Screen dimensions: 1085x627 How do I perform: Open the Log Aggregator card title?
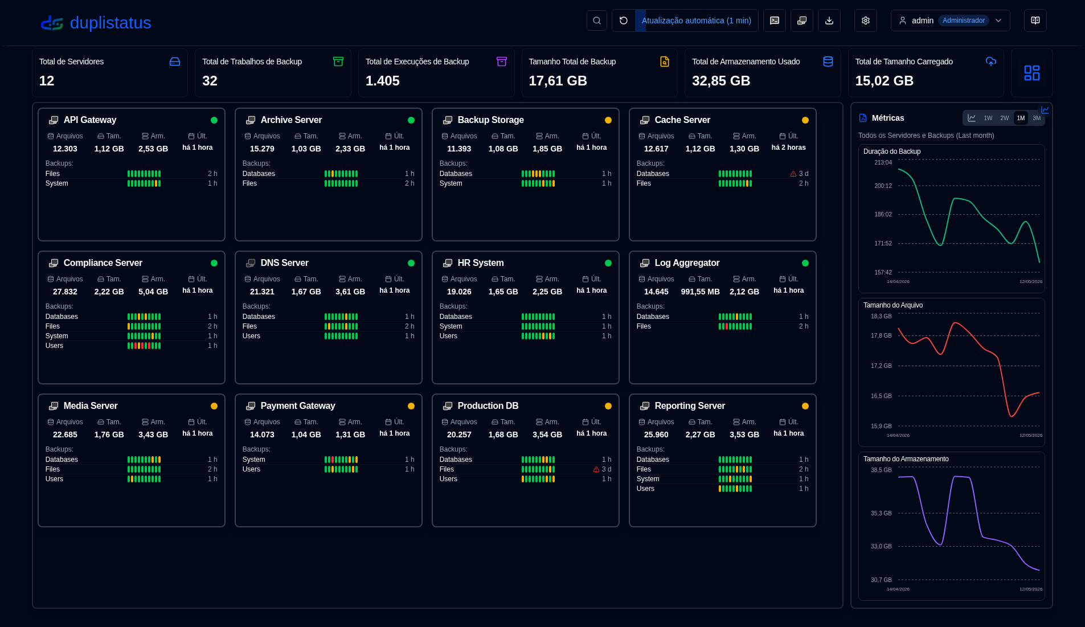pyautogui.click(x=687, y=263)
